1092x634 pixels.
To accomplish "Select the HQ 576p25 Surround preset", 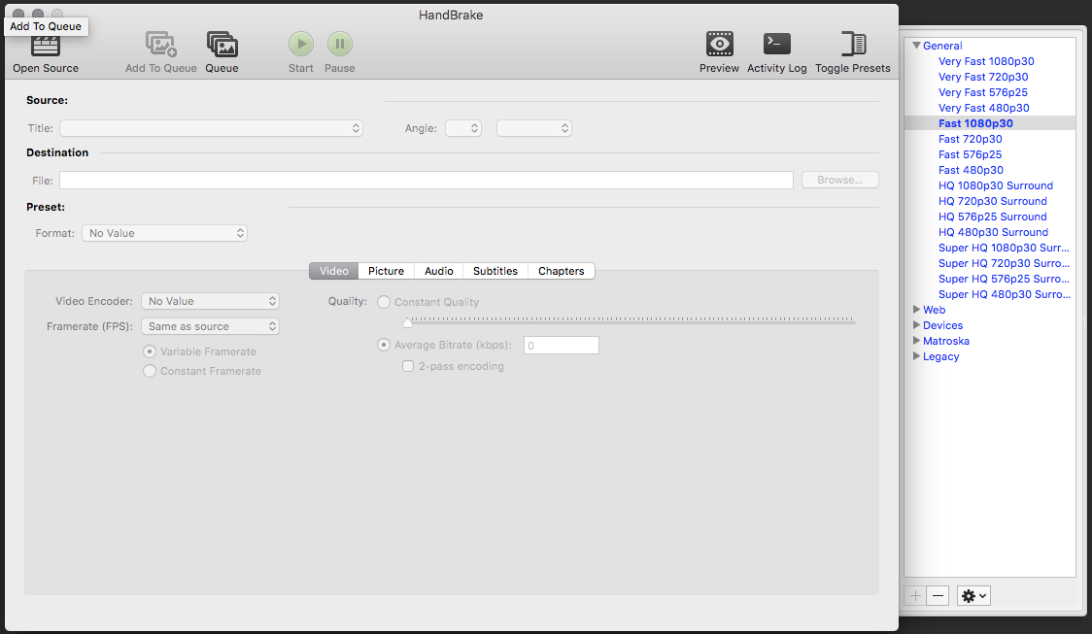I will tap(992, 217).
